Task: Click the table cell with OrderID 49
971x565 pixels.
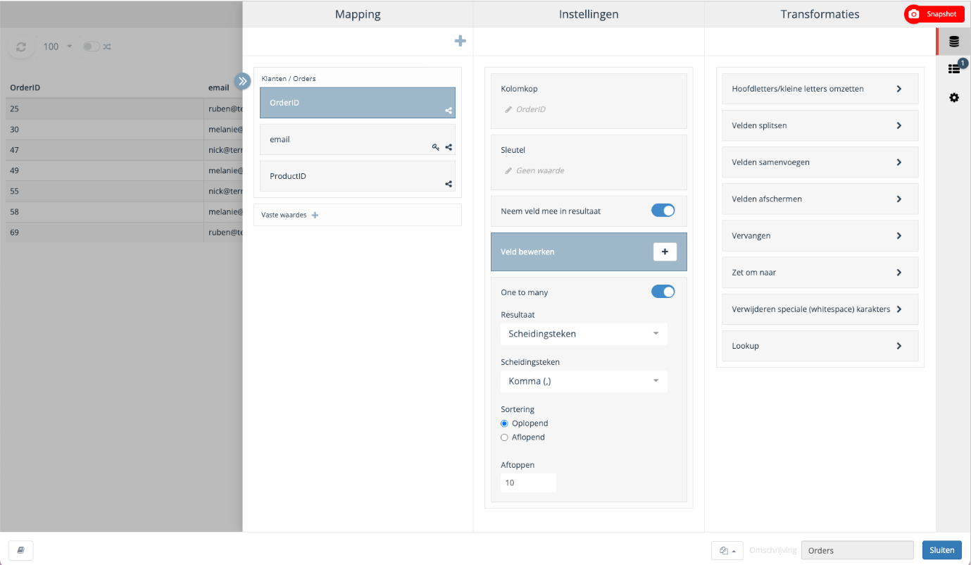Action: pos(105,170)
